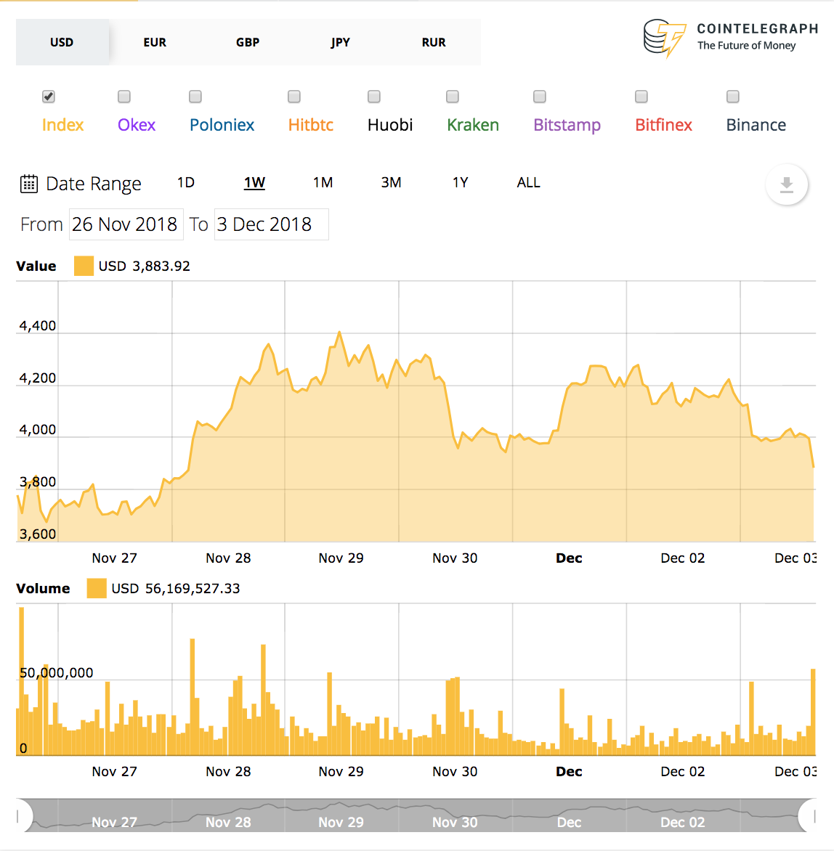Select the GBP currency tab
This screenshot has width=834, height=851.
[248, 42]
